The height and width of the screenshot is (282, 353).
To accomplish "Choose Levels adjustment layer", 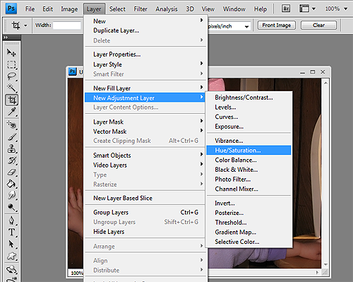I will click(249, 107).
